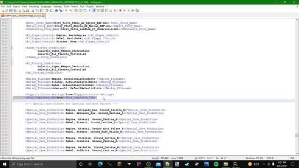Click the Save Recorded Macro icon
This screenshot has width=299, height=168.
[x=137, y=10]
